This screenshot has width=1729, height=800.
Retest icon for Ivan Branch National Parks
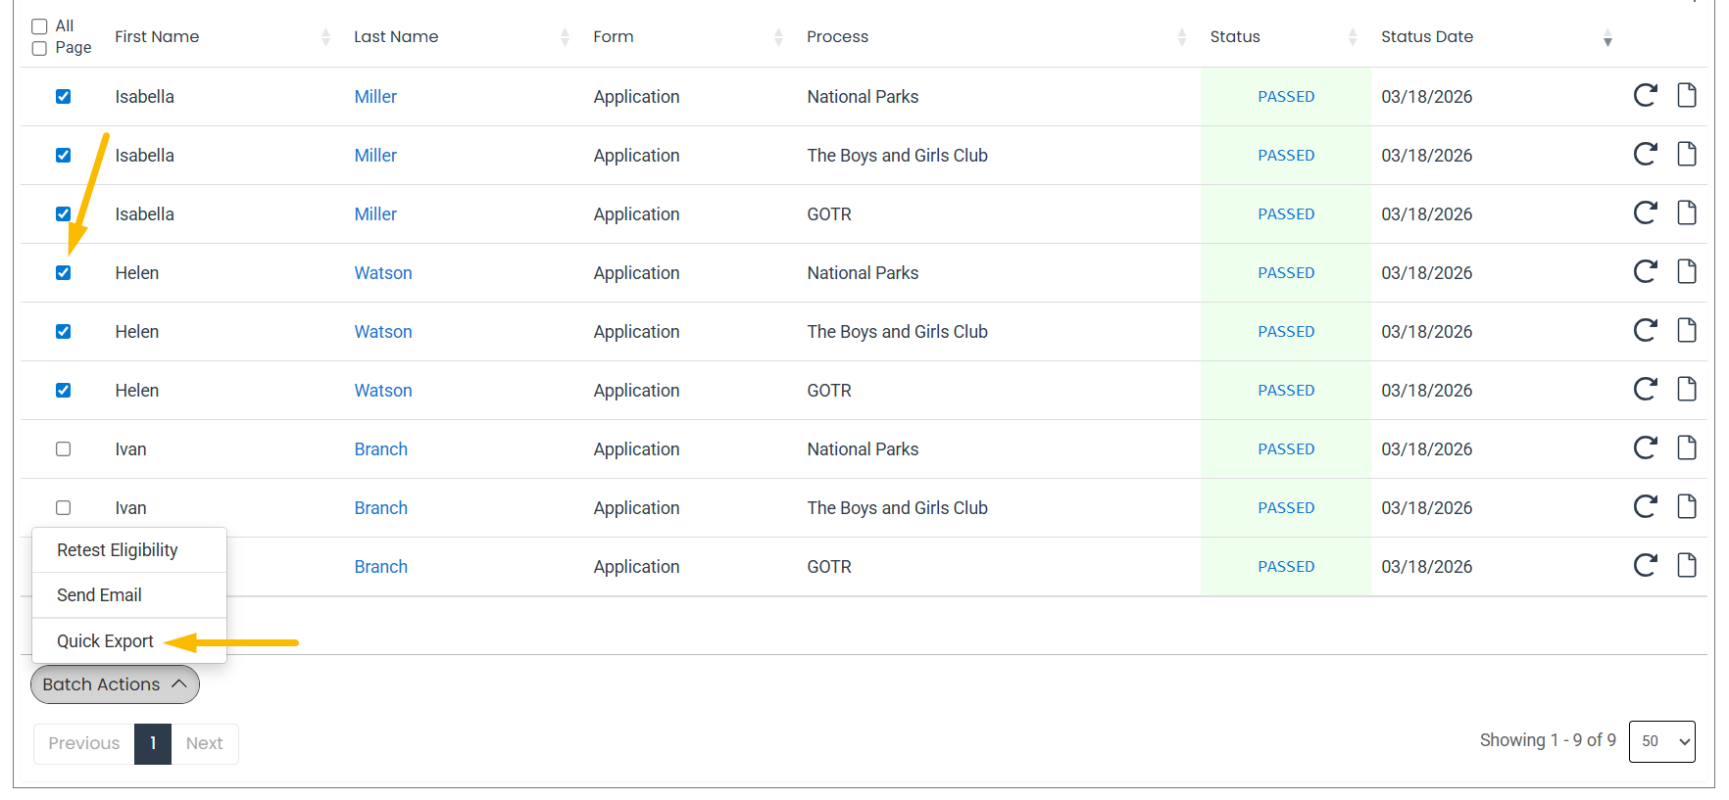1645,447
